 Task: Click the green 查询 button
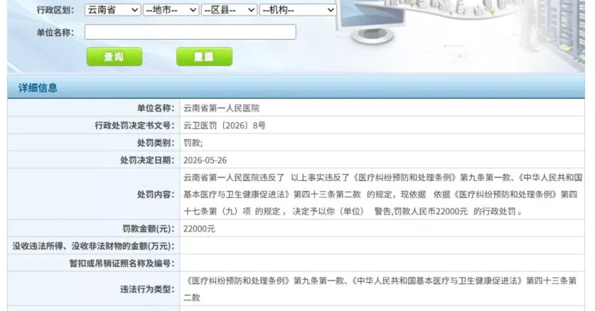tap(114, 57)
